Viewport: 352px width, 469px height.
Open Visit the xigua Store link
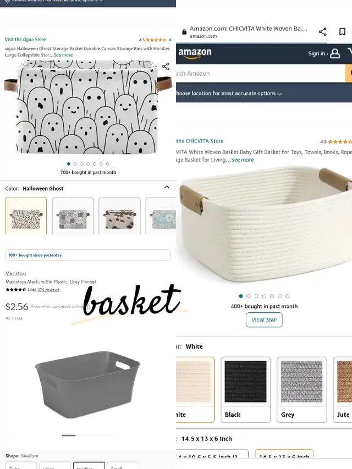pyautogui.click(x=25, y=39)
